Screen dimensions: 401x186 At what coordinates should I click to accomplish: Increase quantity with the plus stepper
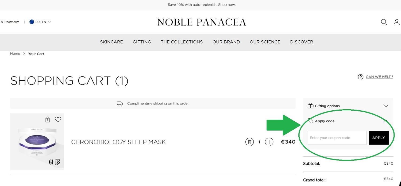[x=269, y=142]
